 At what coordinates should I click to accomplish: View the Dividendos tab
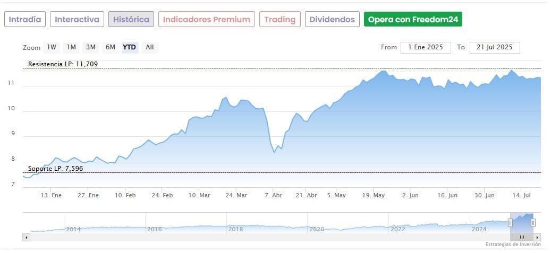click(332, 20)
